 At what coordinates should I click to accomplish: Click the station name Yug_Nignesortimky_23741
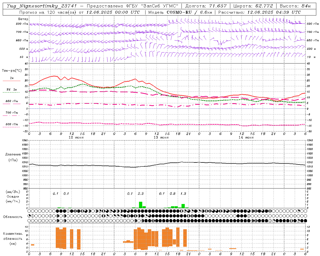pyautogui.click(x=41, y=6)
